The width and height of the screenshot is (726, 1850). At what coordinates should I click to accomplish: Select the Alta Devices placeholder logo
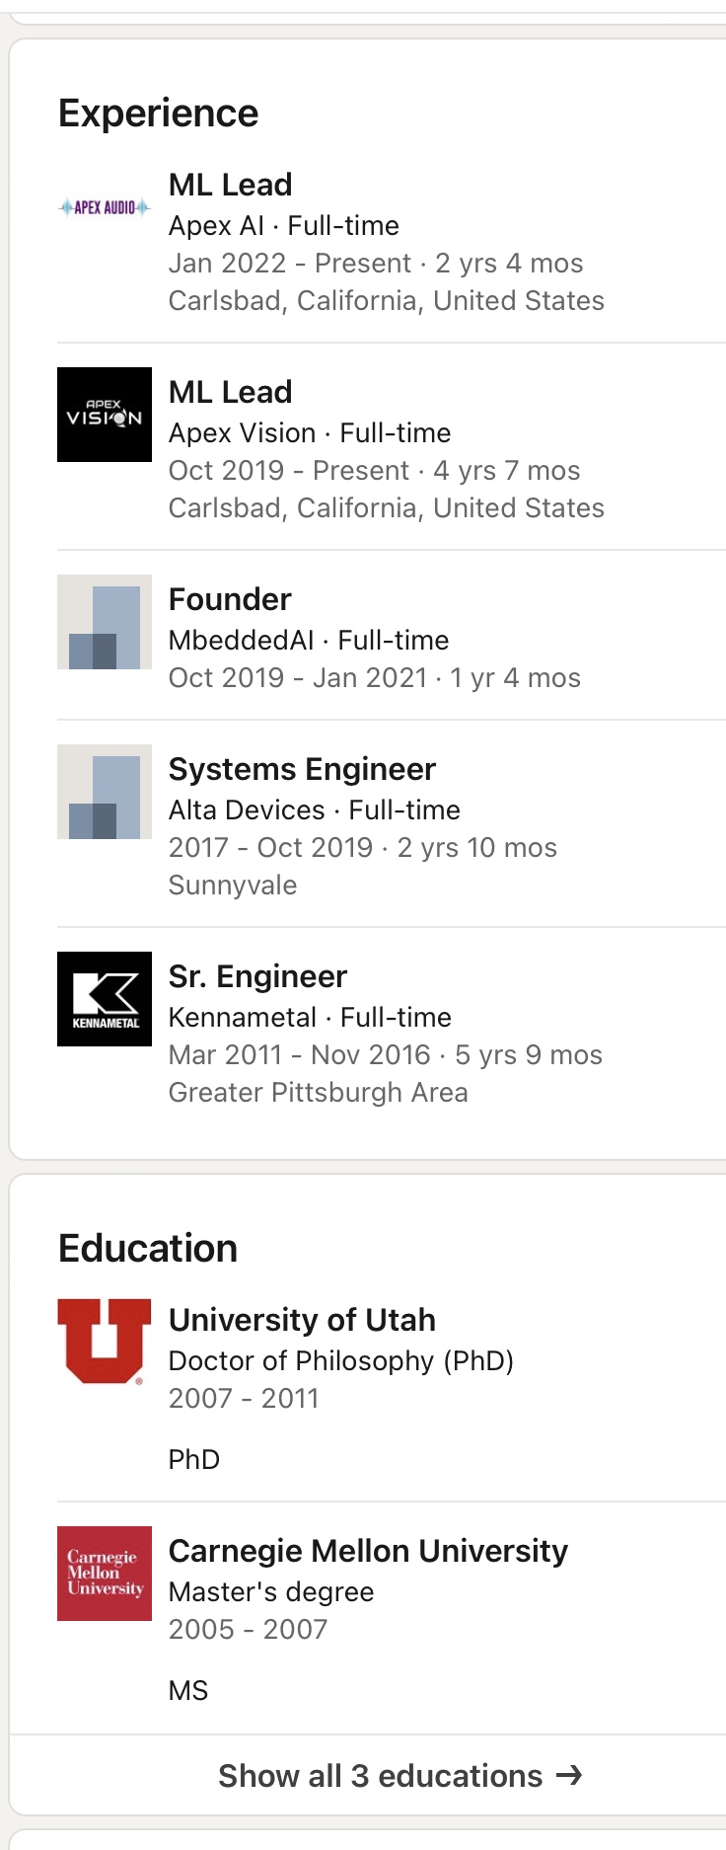105,792
